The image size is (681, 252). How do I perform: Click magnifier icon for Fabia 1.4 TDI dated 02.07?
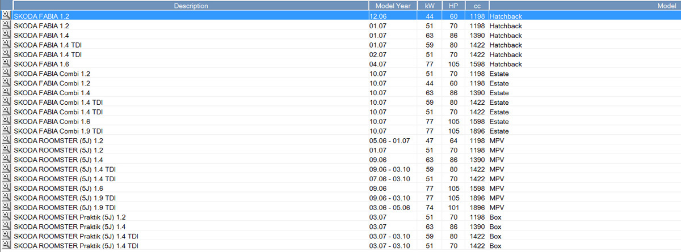(6, 54)
